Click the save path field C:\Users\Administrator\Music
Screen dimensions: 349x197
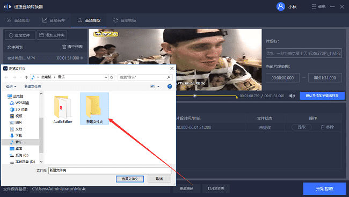[x=100, y=189]
